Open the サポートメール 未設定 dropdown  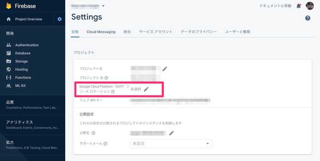tap(171, 143)
